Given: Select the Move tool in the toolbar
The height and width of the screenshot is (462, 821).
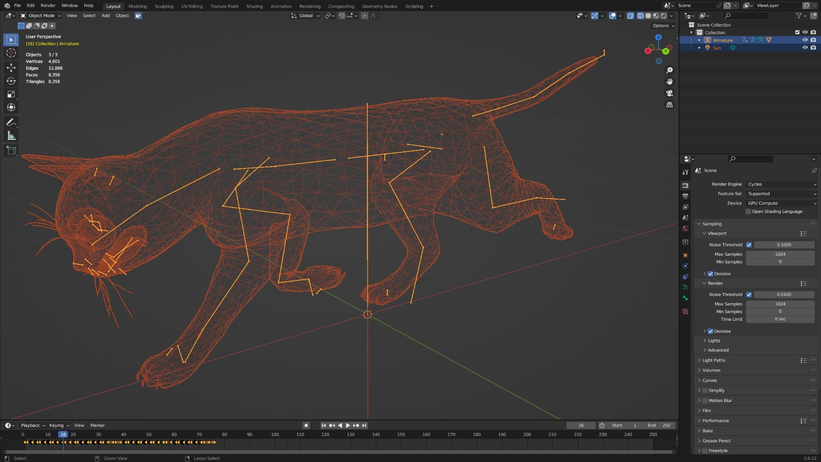Looking at the screenshot, I should click(x=11, y=67).
